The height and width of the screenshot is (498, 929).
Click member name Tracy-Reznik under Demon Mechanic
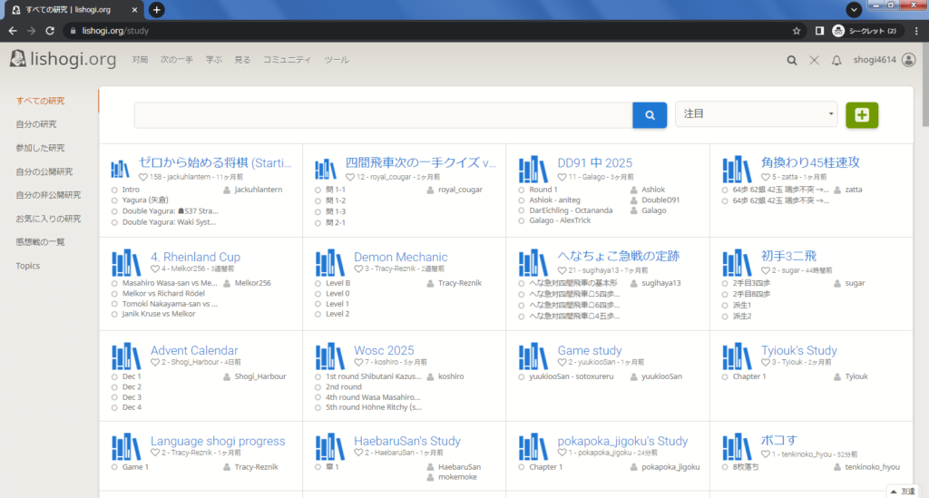tap(460, 283)
